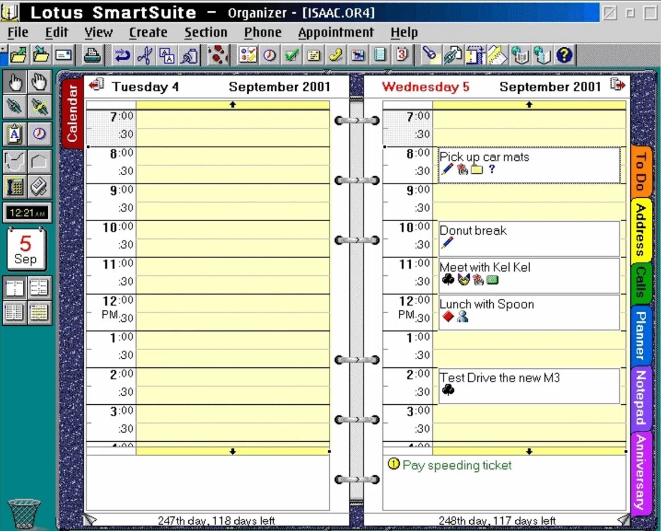The height and width of the screenshot is (531, 661).
Task: Click the notepad page toolbar icon
Action: point(380,55)
